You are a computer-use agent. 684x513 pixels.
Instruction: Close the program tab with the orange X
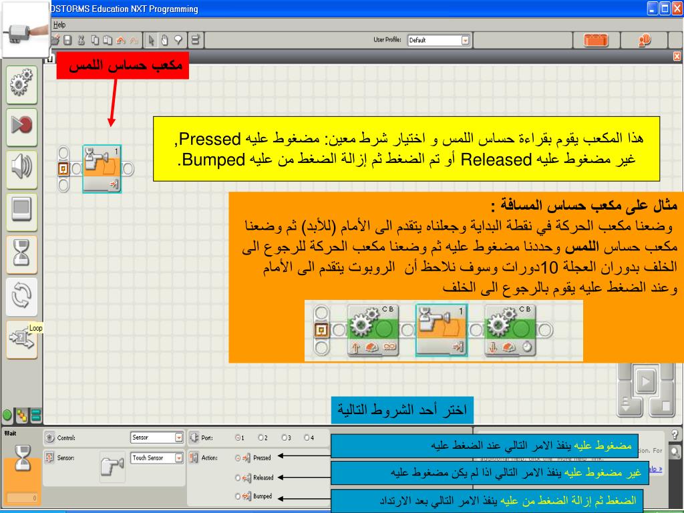click(677, 56)
